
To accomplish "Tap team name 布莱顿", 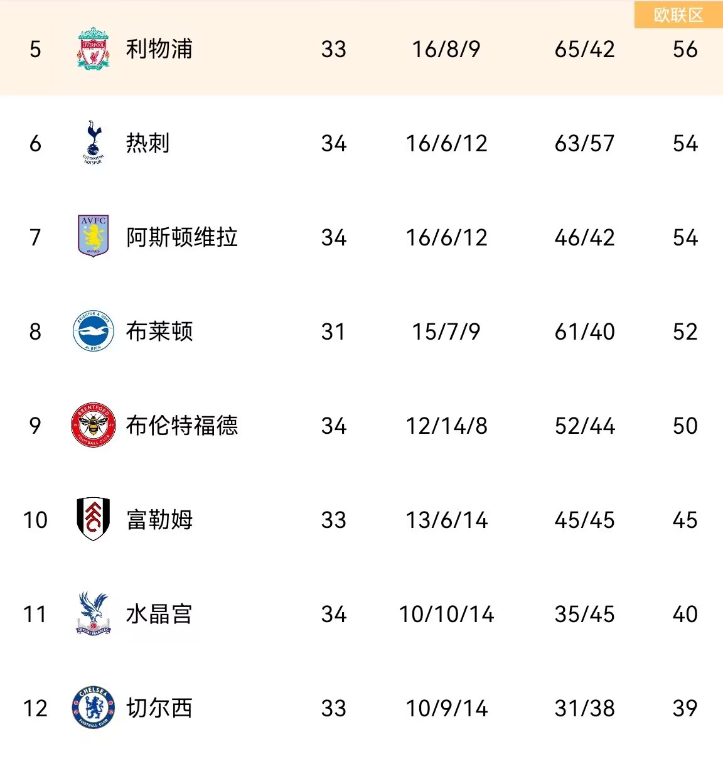I will (159, 331).
